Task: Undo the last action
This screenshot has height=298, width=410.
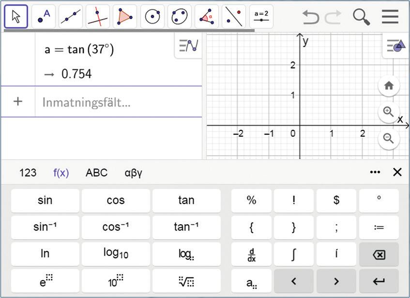Action: click(311, 17)
